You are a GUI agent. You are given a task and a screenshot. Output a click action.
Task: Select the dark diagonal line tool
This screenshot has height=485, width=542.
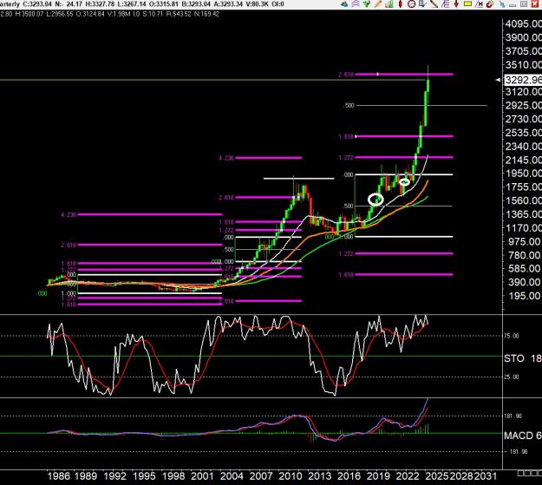click(x=434, y=3)
